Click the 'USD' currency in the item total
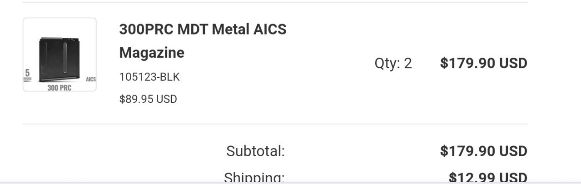This screenshot has height=184, width=581. [x=513, y=63]
